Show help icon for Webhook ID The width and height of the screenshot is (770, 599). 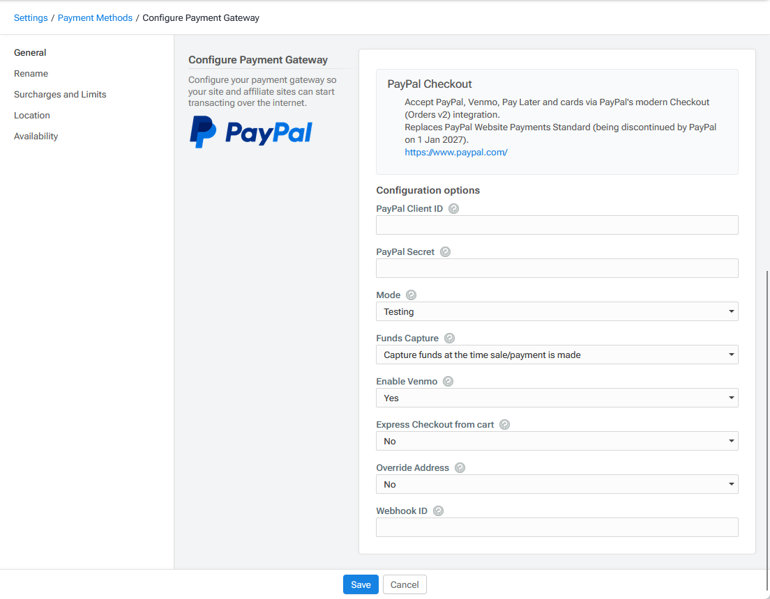(x=438, y=511)
